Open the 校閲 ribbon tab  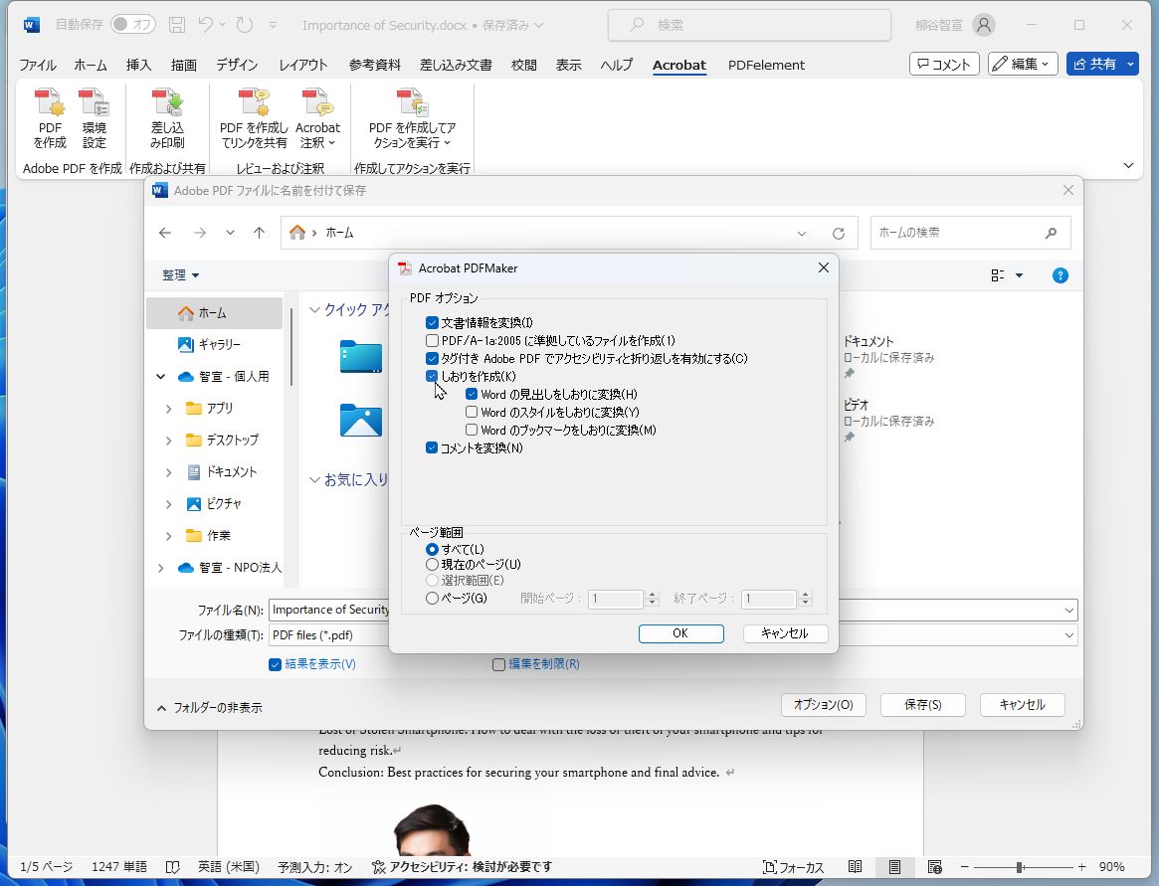522,65
